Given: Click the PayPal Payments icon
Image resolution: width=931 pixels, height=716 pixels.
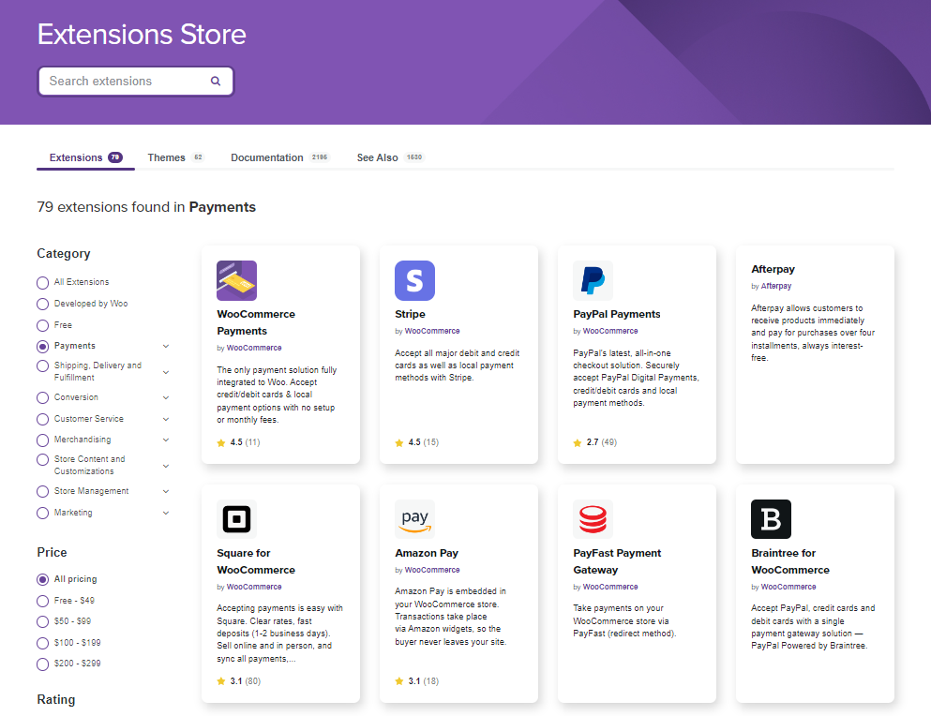Looking at the screenshot, I should [592, 280].
